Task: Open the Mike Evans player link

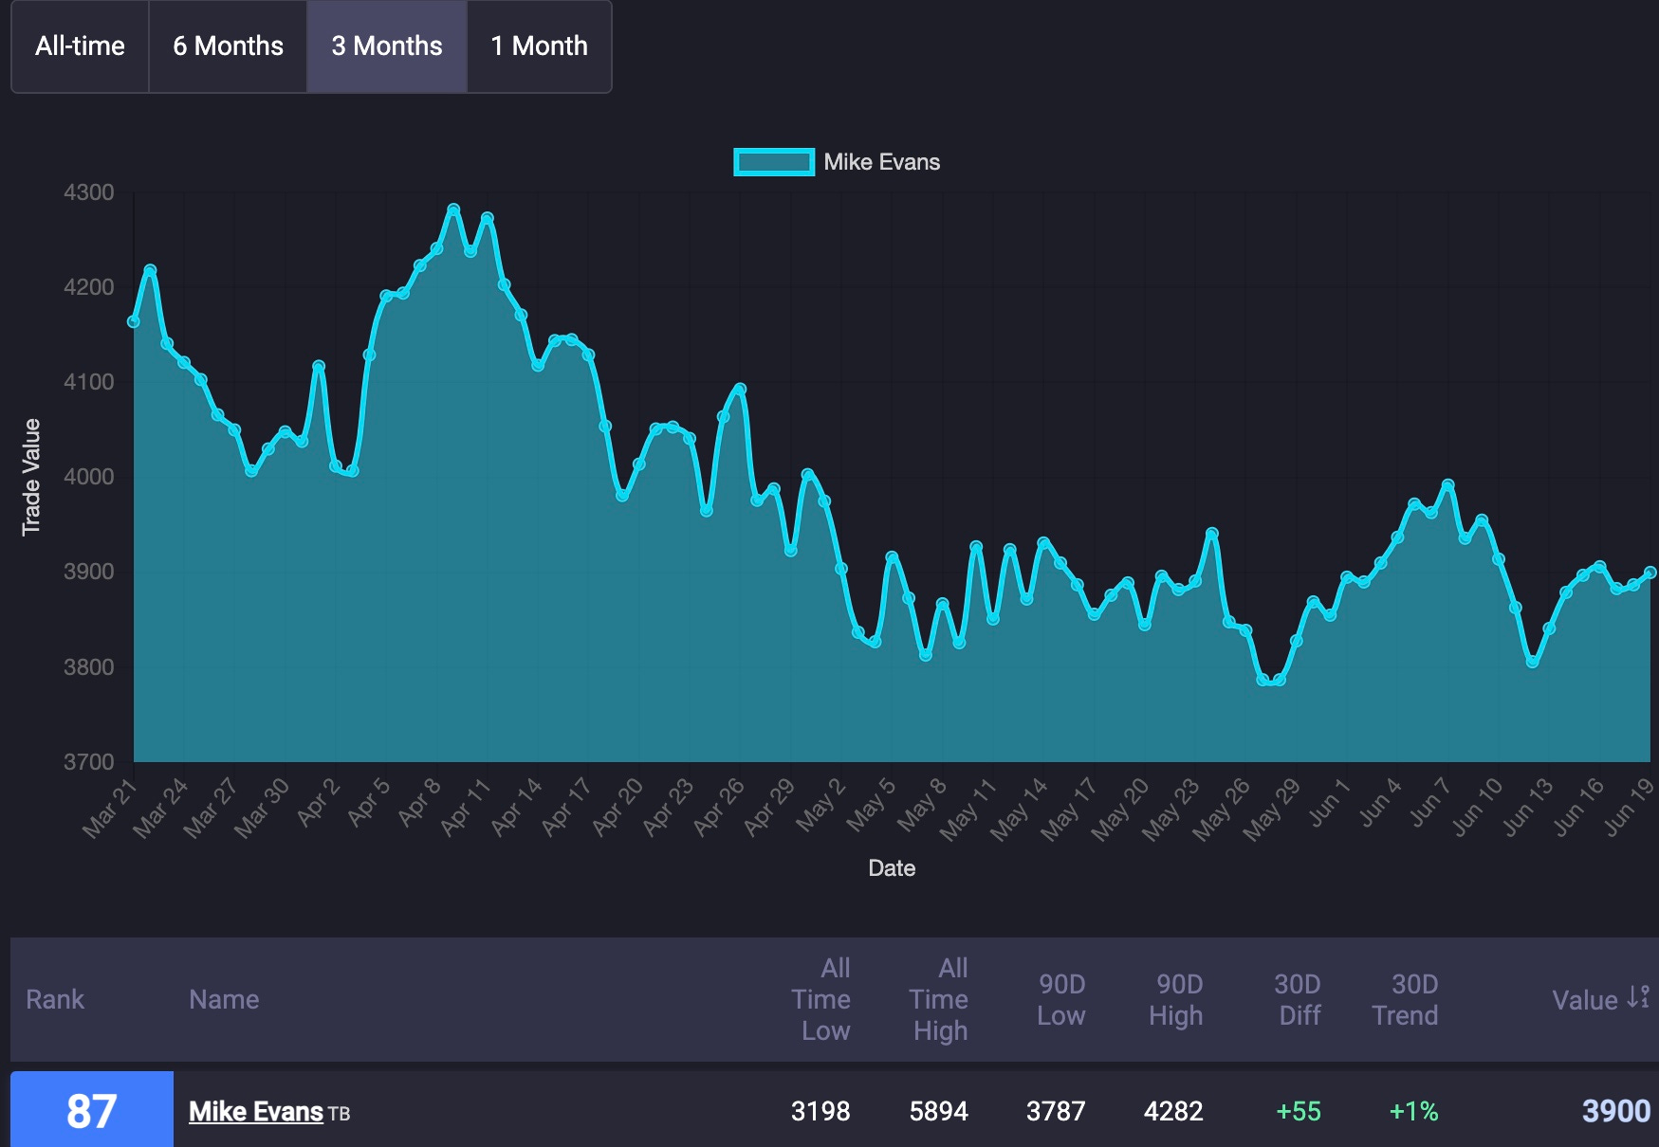Action: (256, 1111)
